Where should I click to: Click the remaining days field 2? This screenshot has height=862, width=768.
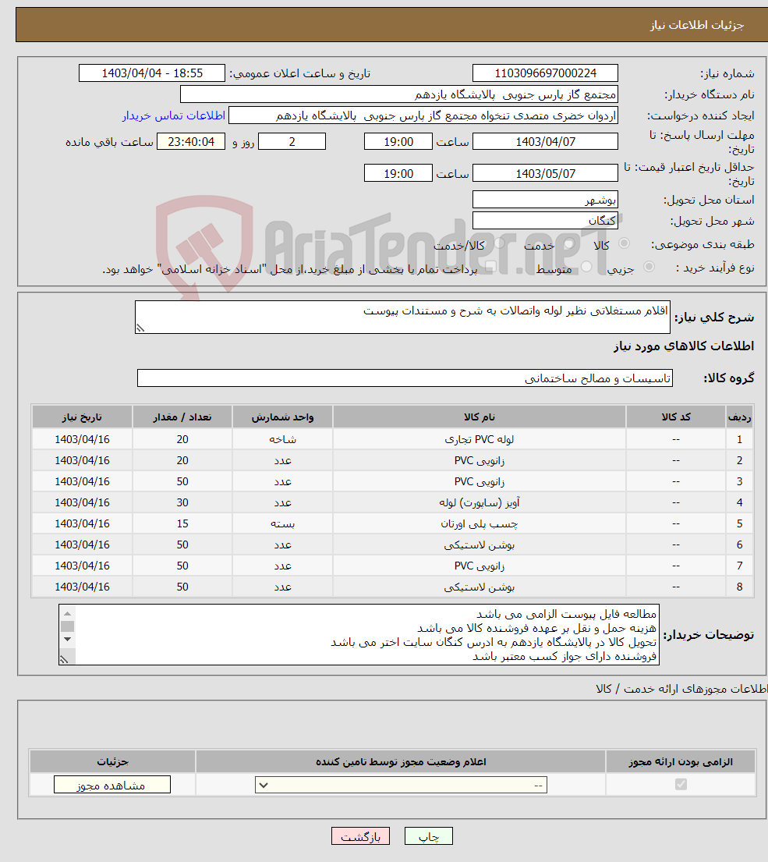pyautogui.click(x=292, y=142)
